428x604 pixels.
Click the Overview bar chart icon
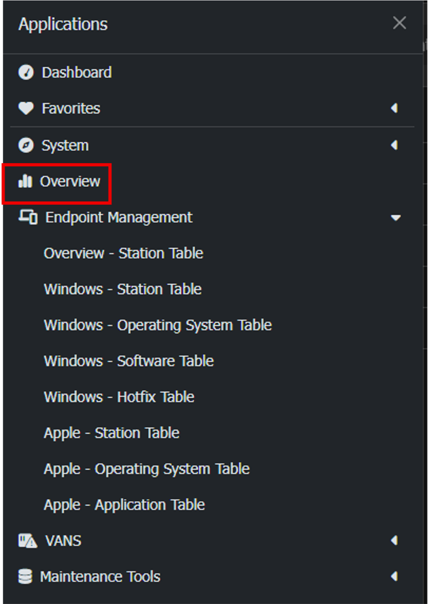point(25,181)
